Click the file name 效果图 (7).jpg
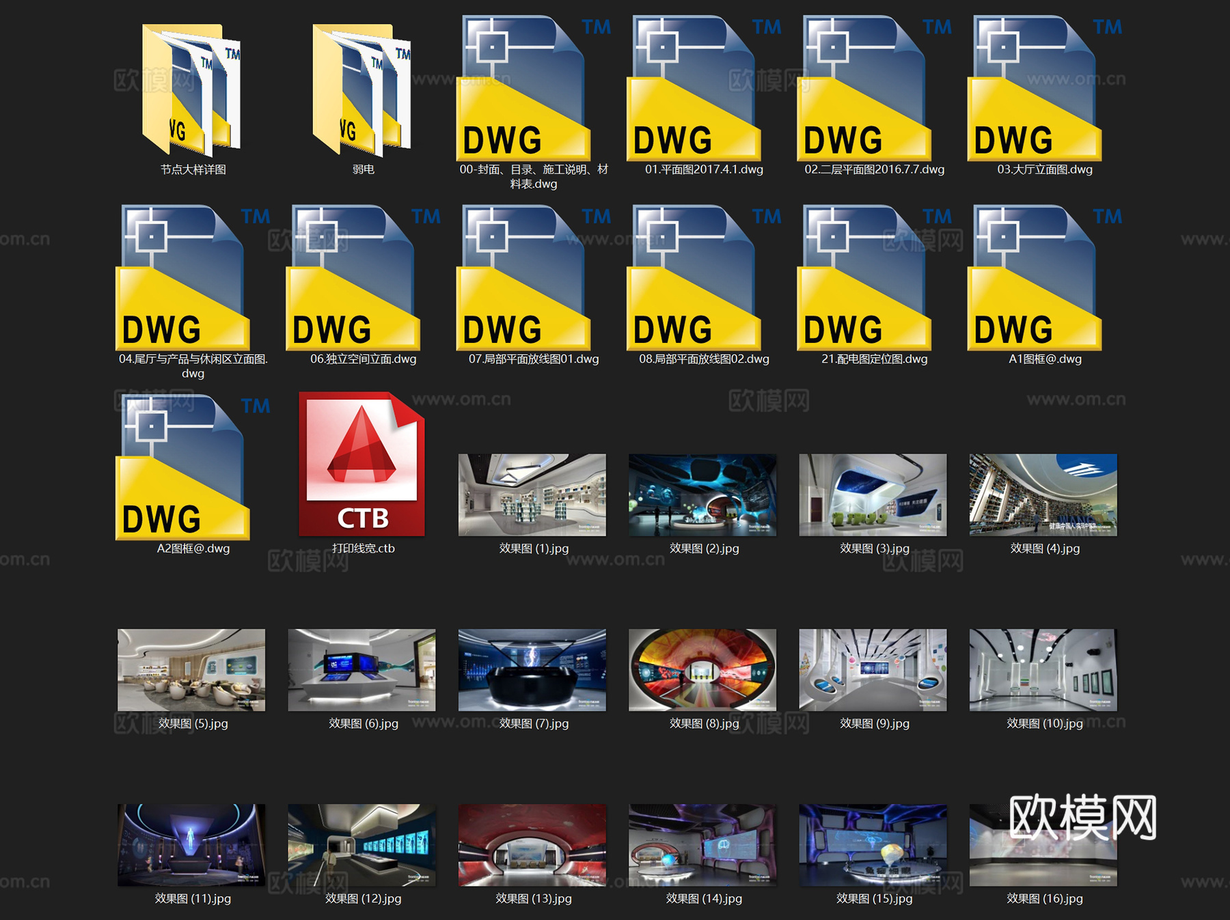The height and width of the screenshot is (920, 1230). 534,723
